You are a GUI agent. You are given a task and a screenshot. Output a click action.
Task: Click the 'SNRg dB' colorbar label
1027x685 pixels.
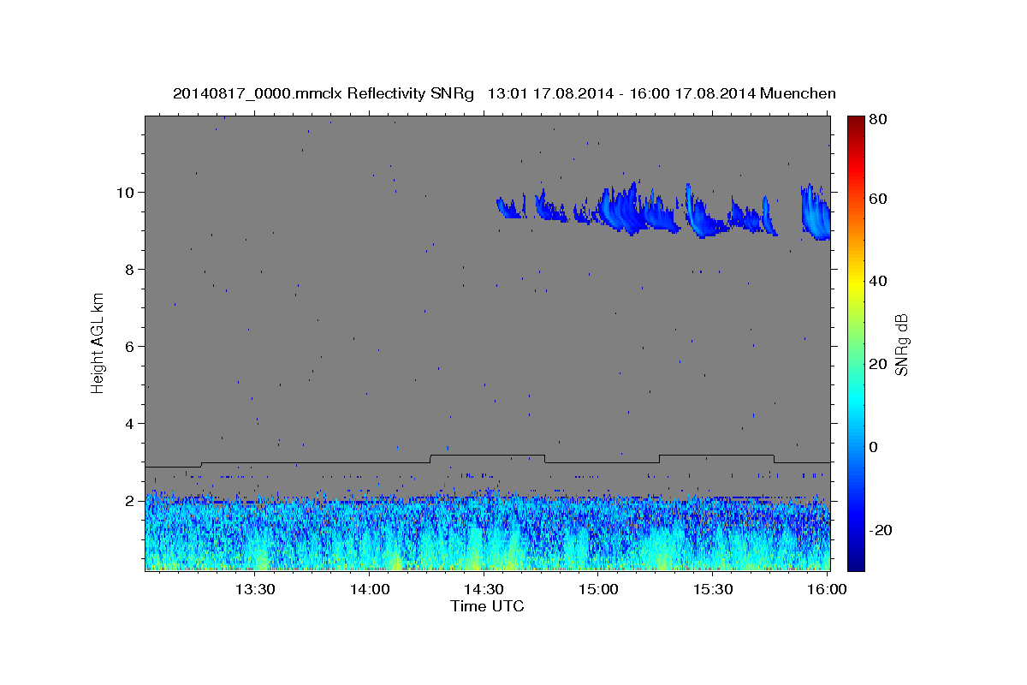(x=900, y=344)
